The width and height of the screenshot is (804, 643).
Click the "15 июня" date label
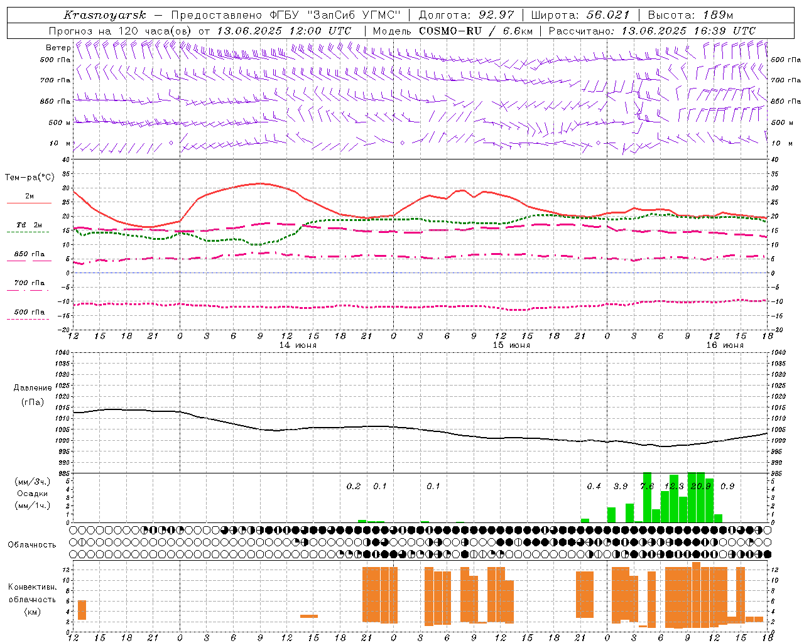[x=511, y=345]
